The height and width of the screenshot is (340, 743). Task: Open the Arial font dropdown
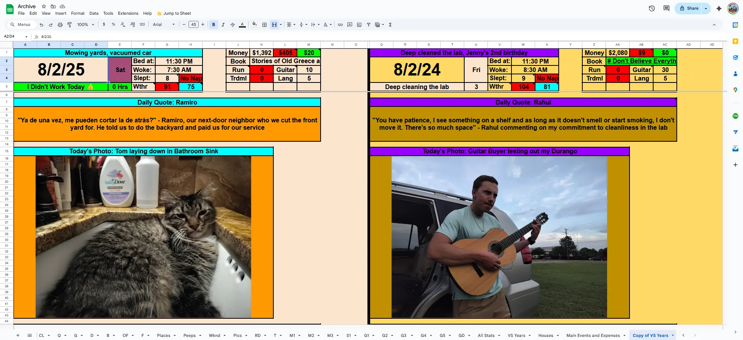pyautogui.click(x=164, y=24)
